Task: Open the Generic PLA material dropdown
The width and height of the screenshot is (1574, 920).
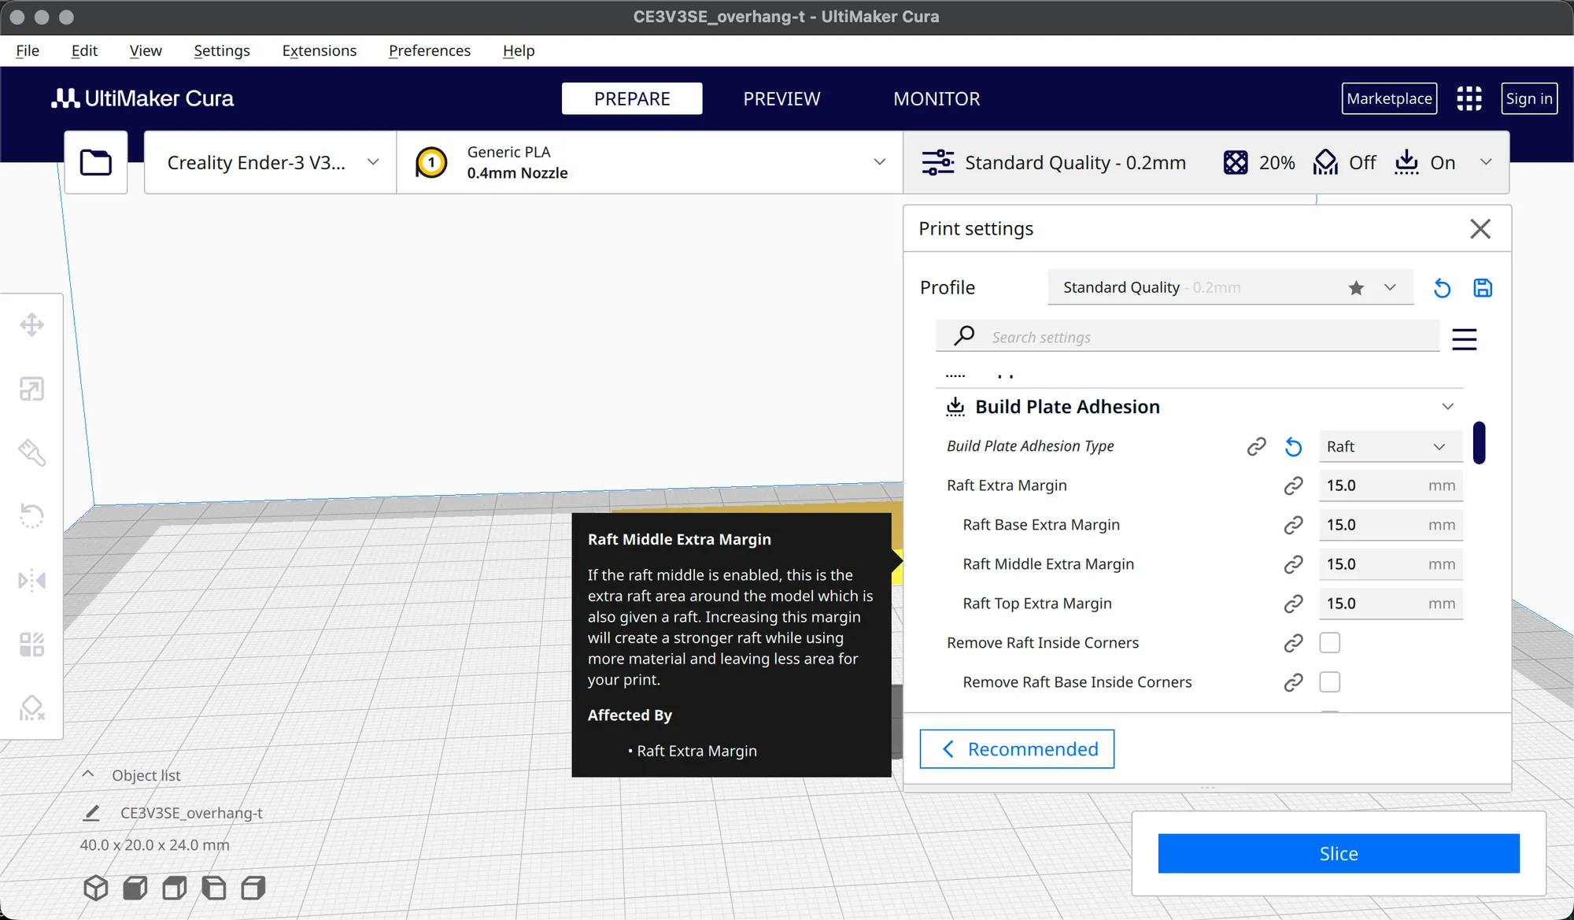Action: 649,162
